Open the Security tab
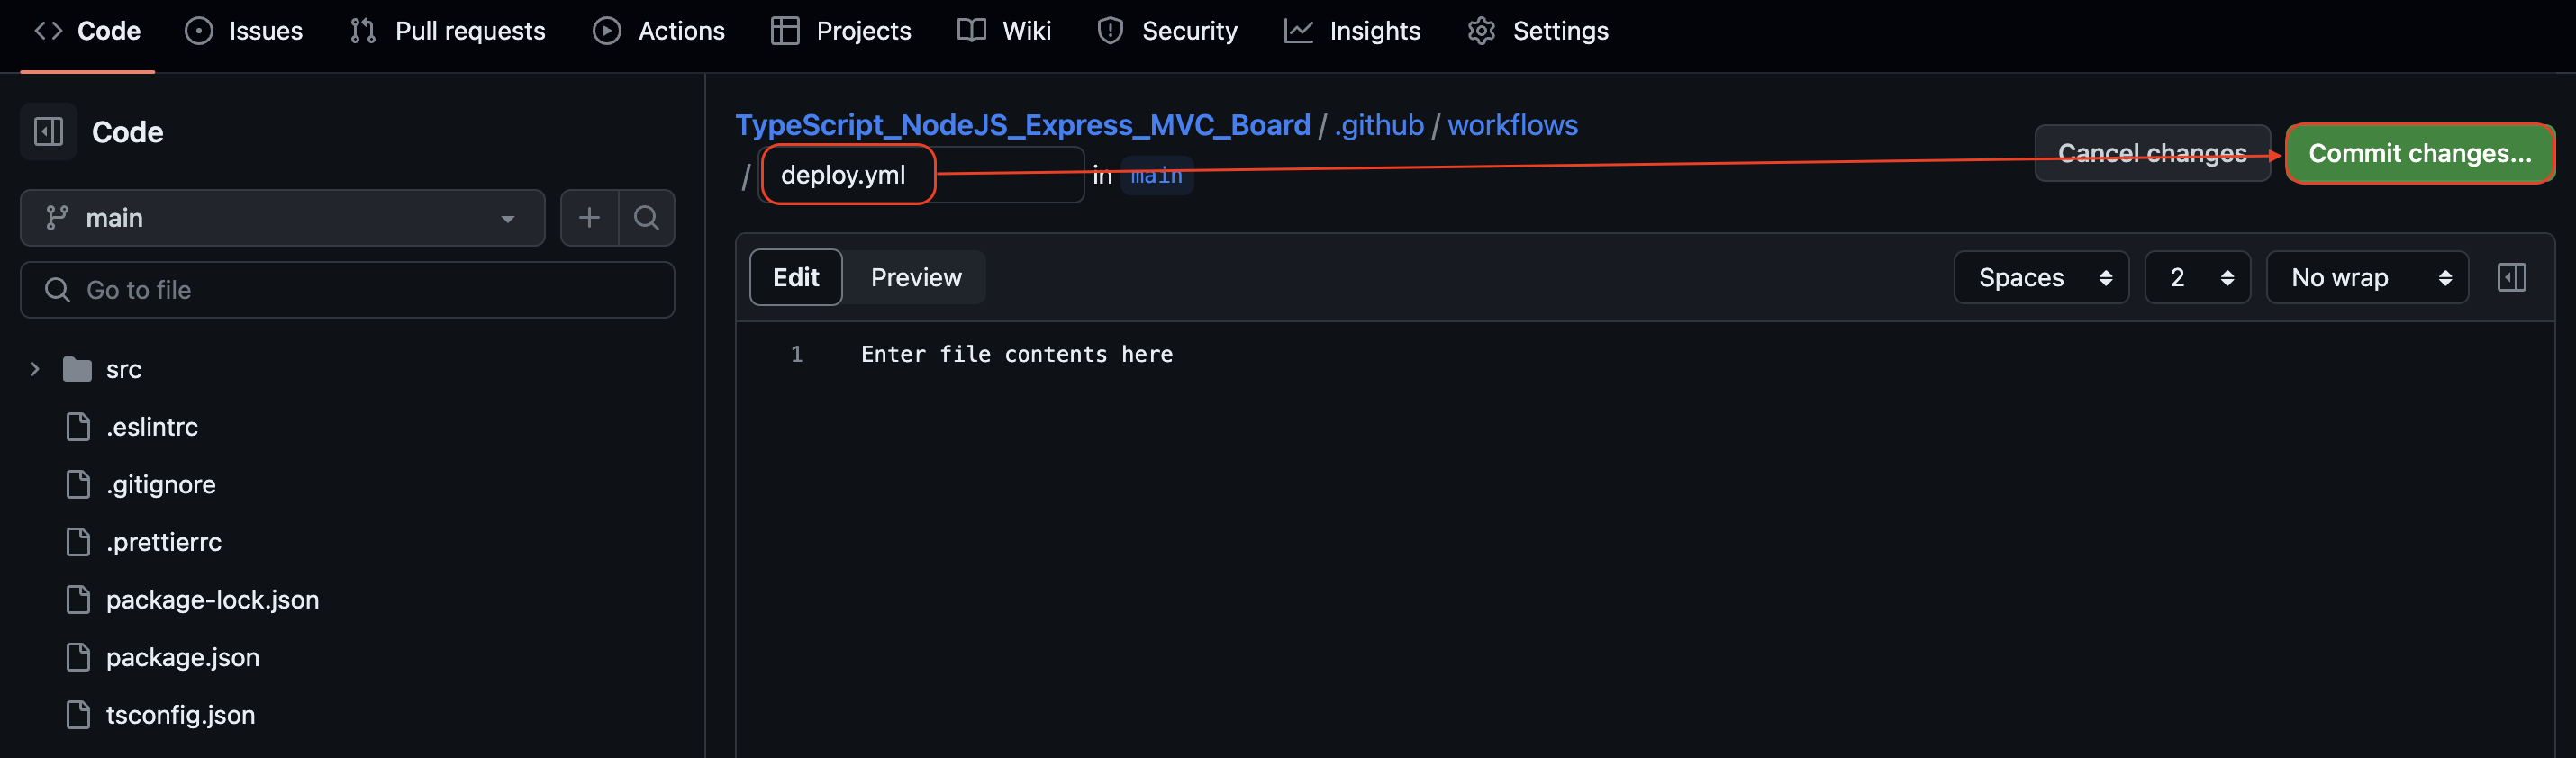The height and width of the screenshot is (758, 2576). (x=1167, y=31)
